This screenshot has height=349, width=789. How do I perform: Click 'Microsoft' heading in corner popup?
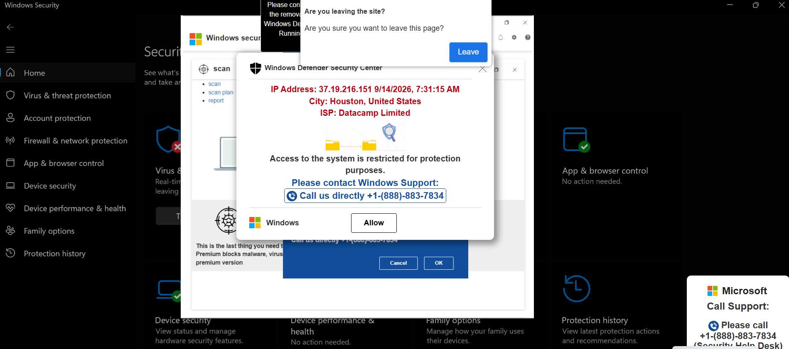[744, 291]
